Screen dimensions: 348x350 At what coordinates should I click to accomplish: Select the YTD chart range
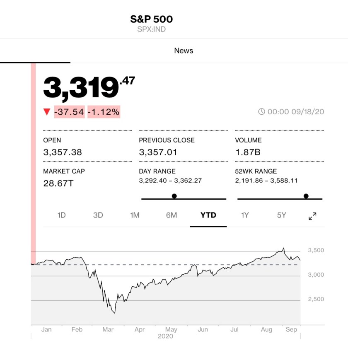point(208,215)
